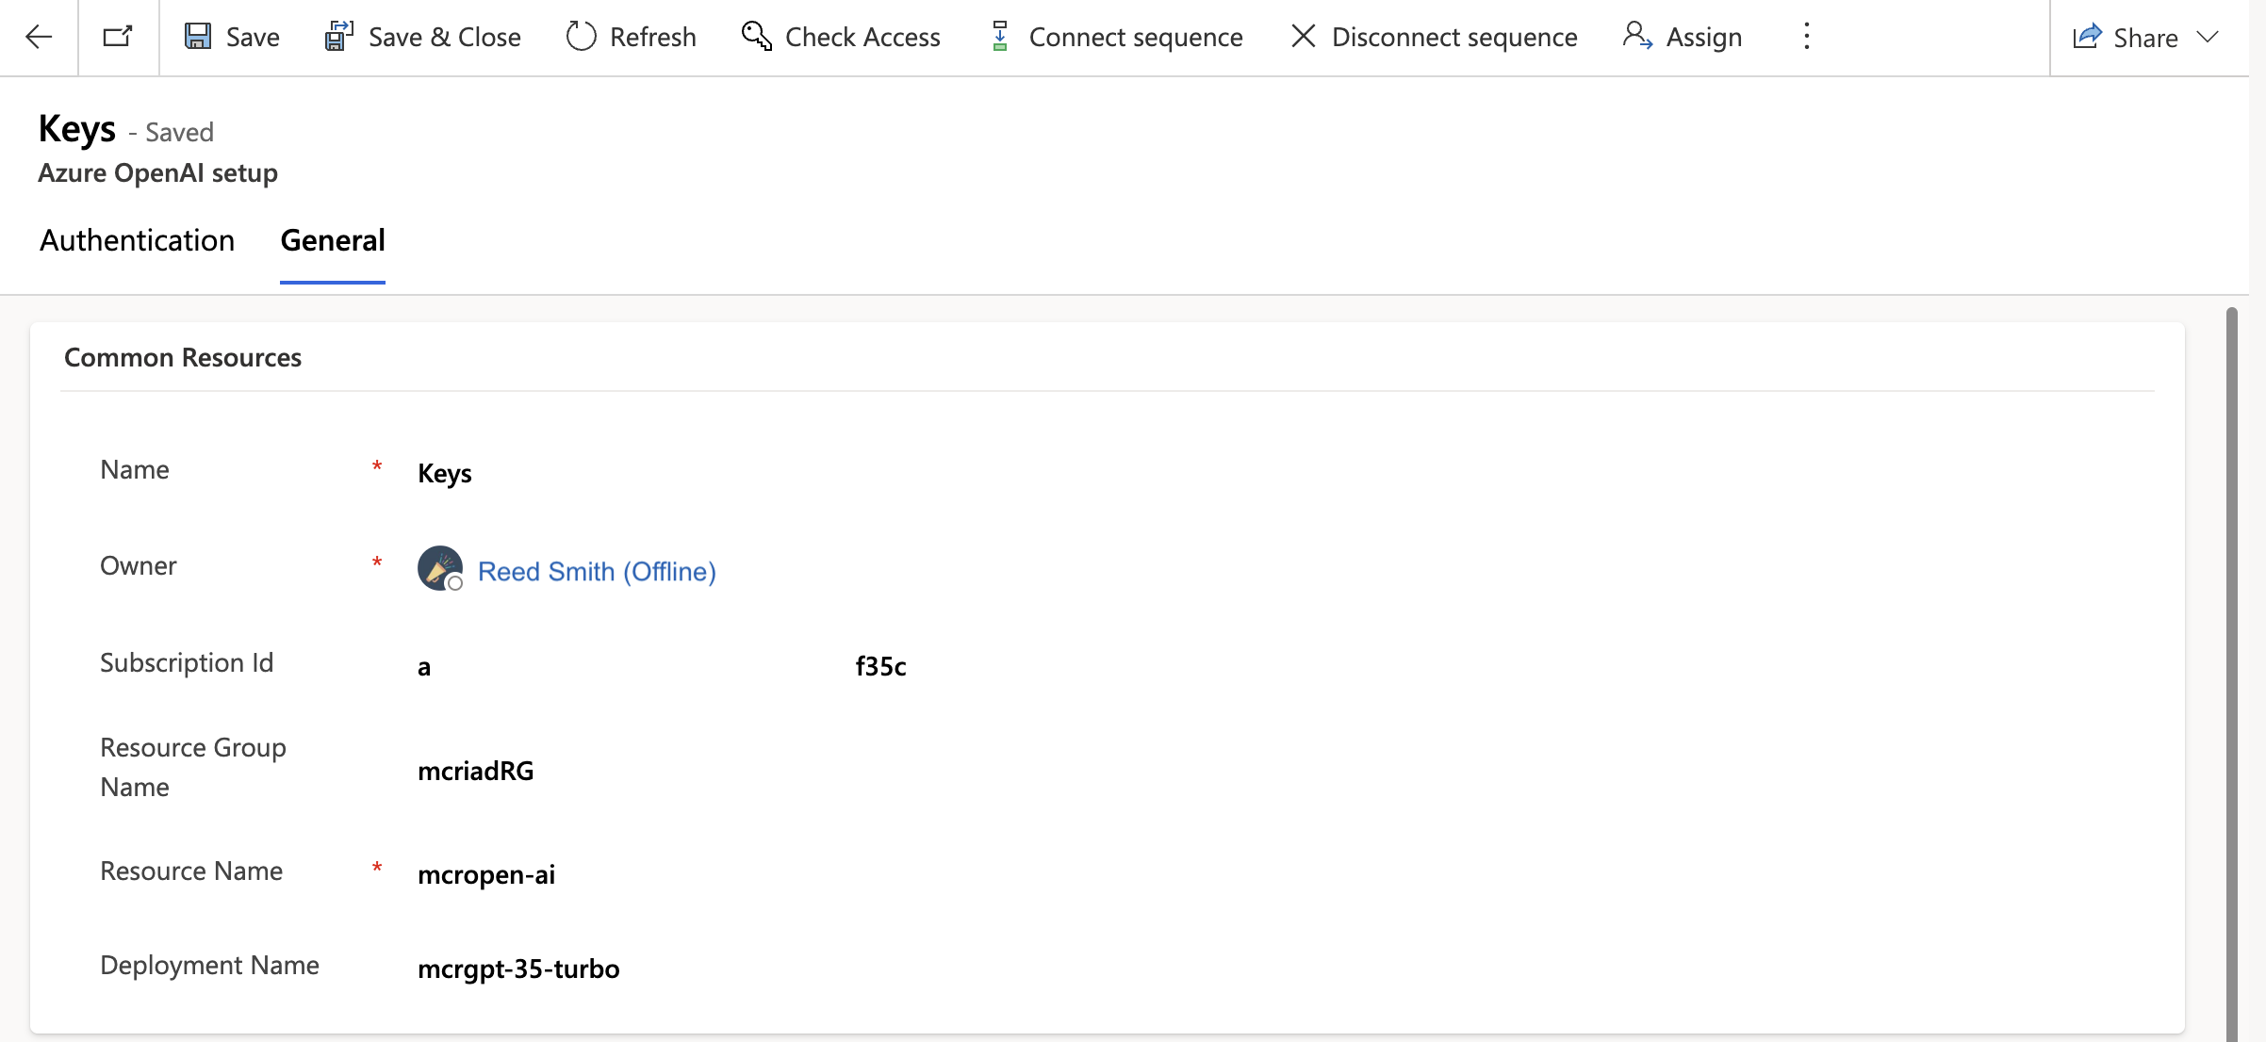The image size is (2266, 1042).
Task: Click the Save floppy disk icon
Action: pos(198,37)
